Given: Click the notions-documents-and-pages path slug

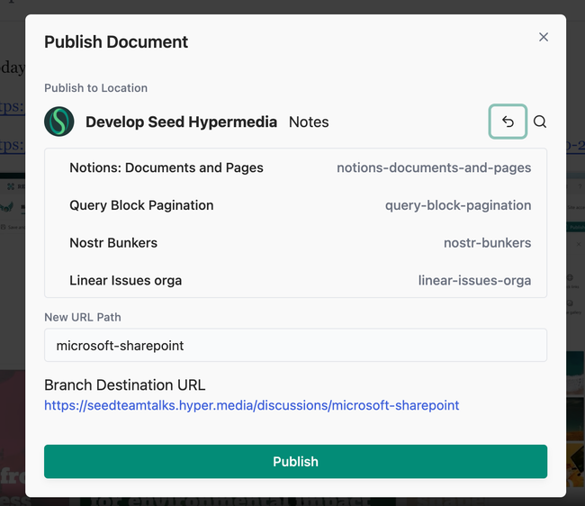Looking at the screenshot, I should point(434,167).
